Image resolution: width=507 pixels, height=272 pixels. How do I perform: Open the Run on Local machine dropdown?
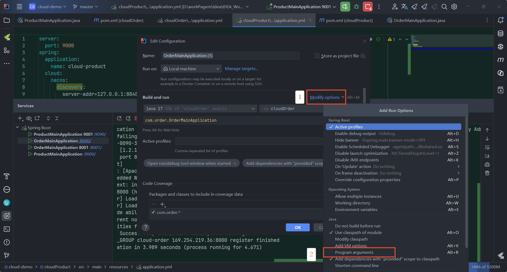[191, 69]
